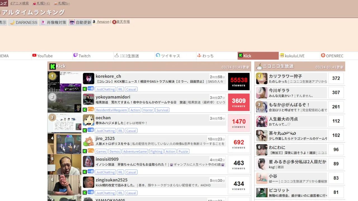This screenshot has width=358, height=201.
Task: Select the ニコニコ生放送 tab
Action: 134,56
